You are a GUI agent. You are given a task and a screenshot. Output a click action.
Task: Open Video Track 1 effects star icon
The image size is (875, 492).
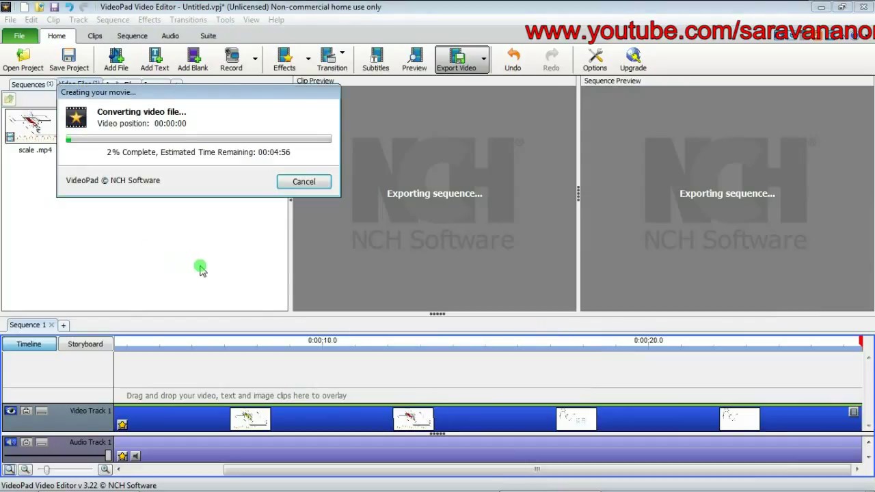122,424
